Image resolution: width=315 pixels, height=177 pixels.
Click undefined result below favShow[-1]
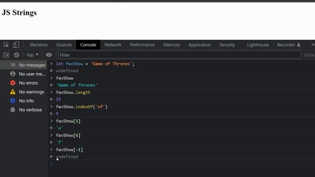(x=67, y=156)
